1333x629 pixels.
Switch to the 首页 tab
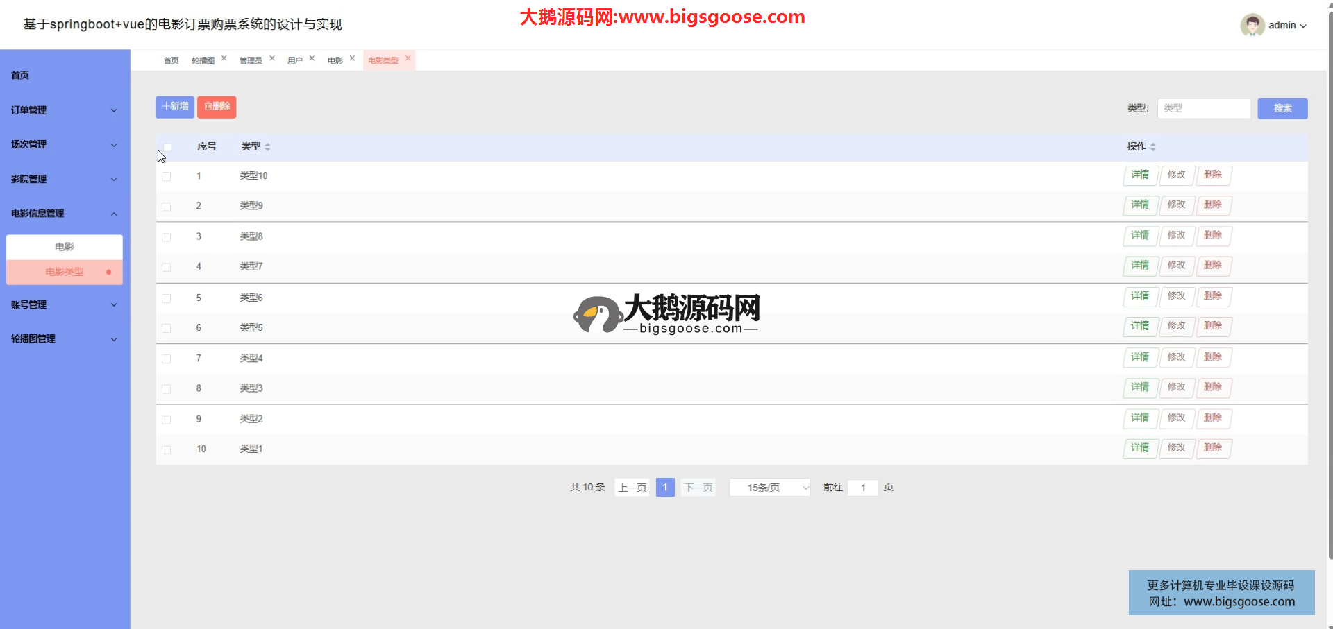[x=171, y=60]
